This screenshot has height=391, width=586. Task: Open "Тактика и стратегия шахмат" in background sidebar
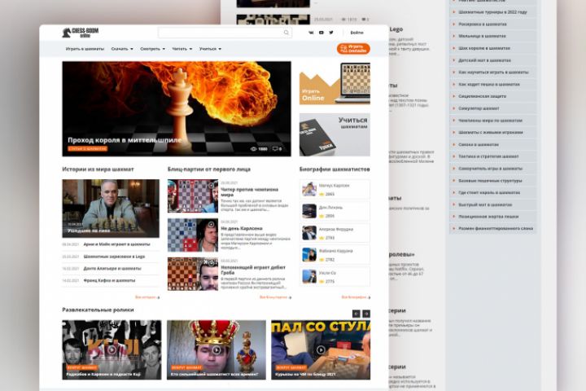[488, 156]
